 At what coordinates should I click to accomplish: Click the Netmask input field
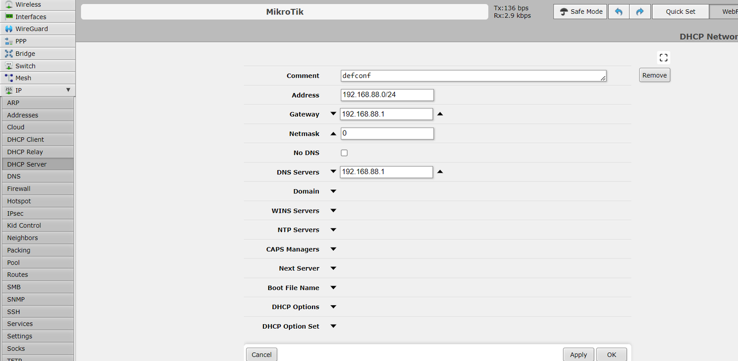(x=387, y=134)
